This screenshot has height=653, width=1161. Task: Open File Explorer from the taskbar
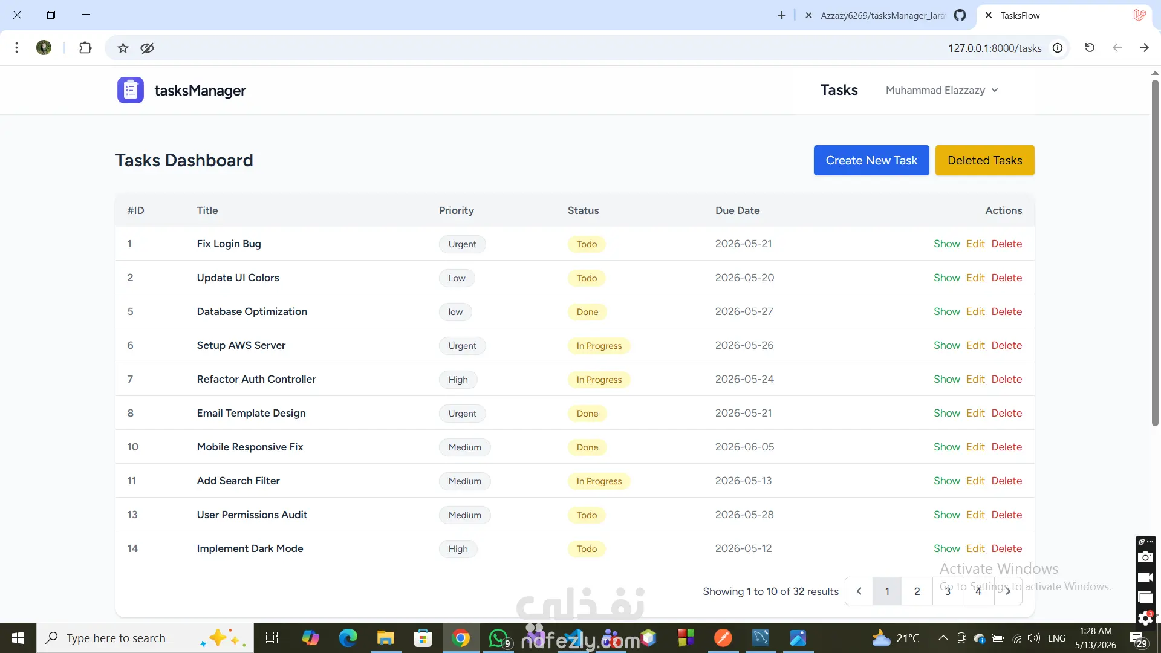point(385,638)
